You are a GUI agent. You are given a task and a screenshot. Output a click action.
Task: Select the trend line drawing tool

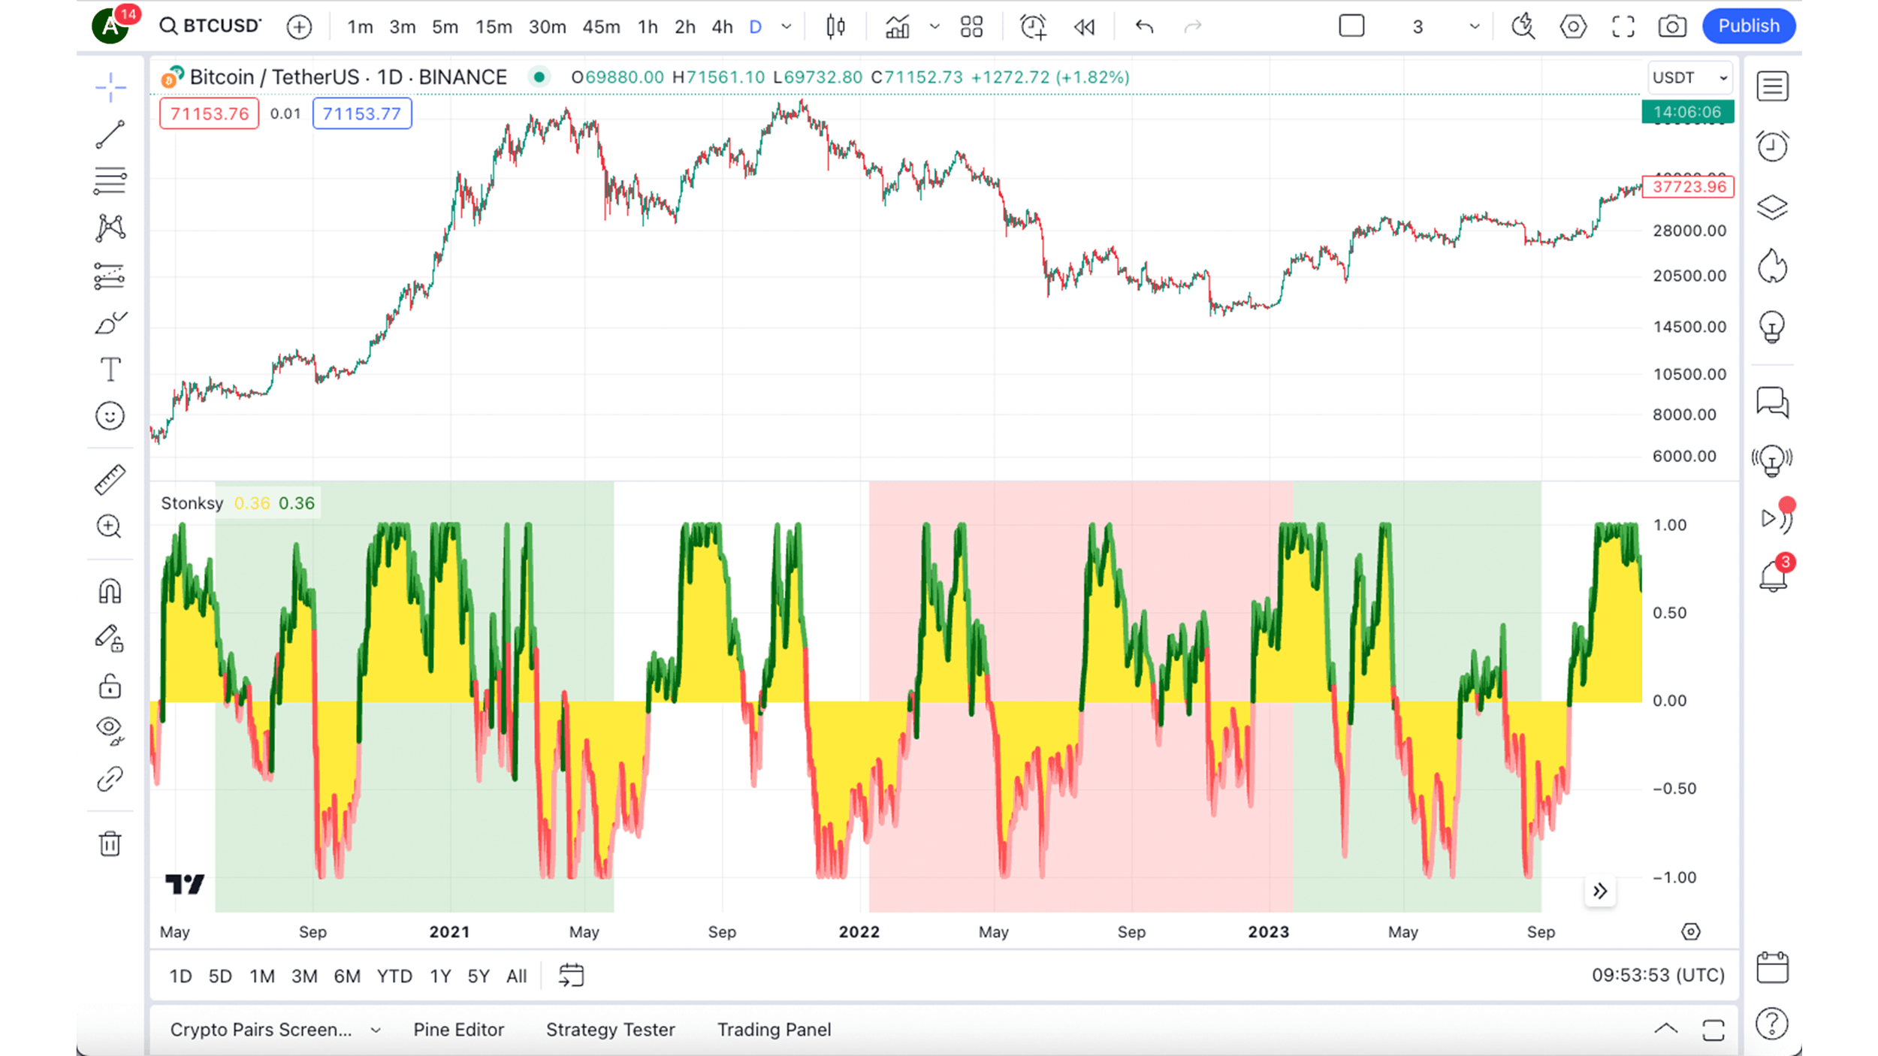[110, 134]
